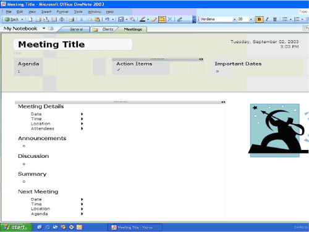Toggle Italic formatting
The image size is (309, 232).
coord(267,19)
